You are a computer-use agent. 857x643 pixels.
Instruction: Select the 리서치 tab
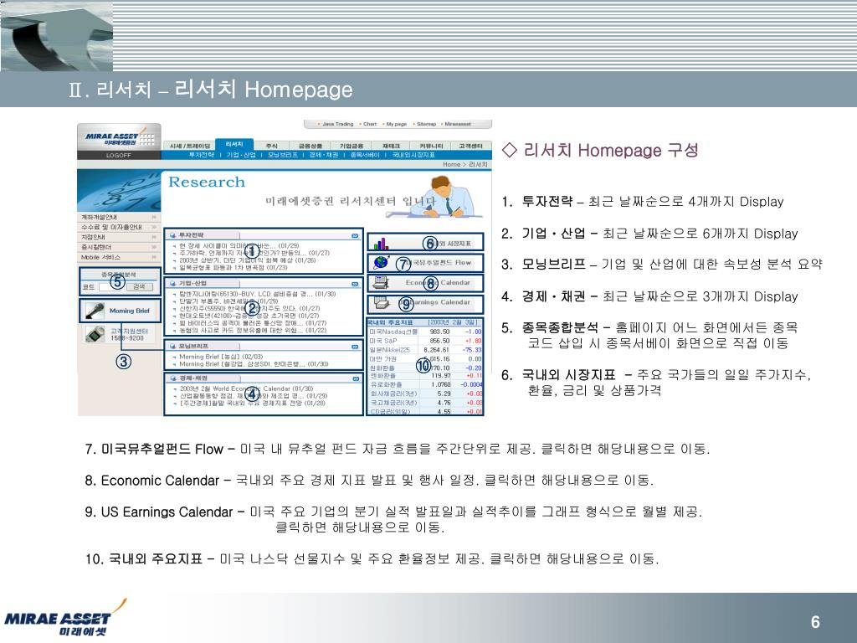234,144
